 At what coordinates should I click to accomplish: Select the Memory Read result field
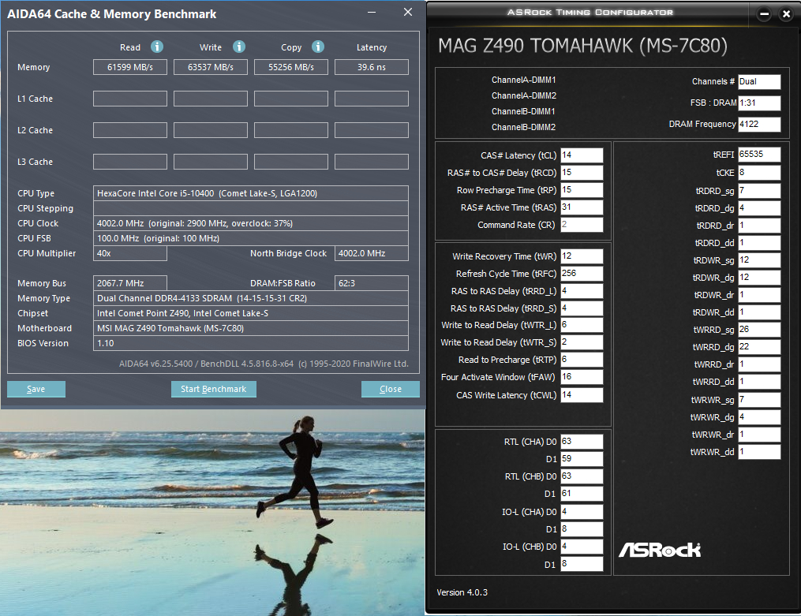tap(129, 67)
